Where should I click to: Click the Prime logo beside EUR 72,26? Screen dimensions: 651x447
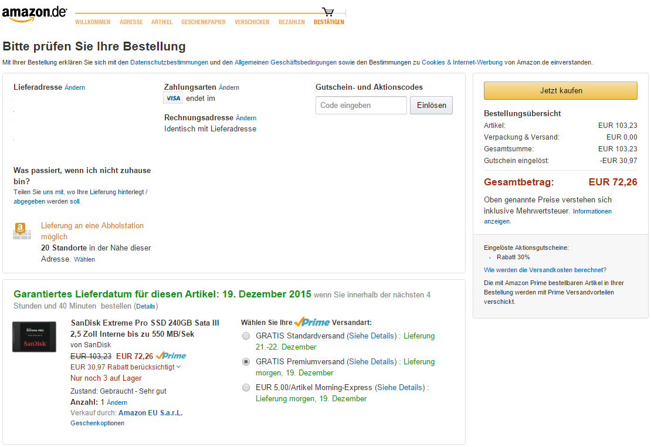point(171,356)
